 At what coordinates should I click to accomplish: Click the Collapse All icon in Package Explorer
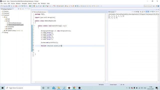tap(18, 9)
